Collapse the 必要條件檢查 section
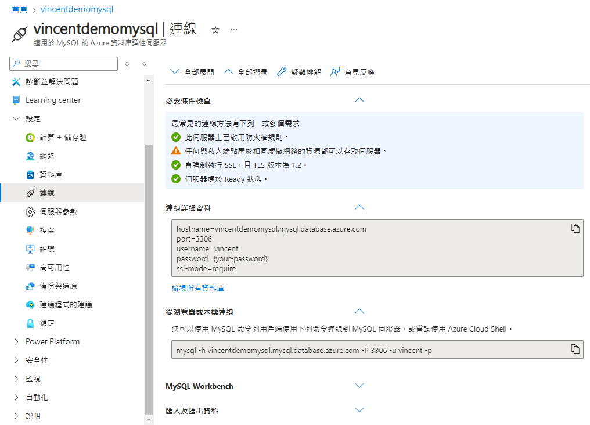Viewport: 590px width, 425px height. click(359, 100)
